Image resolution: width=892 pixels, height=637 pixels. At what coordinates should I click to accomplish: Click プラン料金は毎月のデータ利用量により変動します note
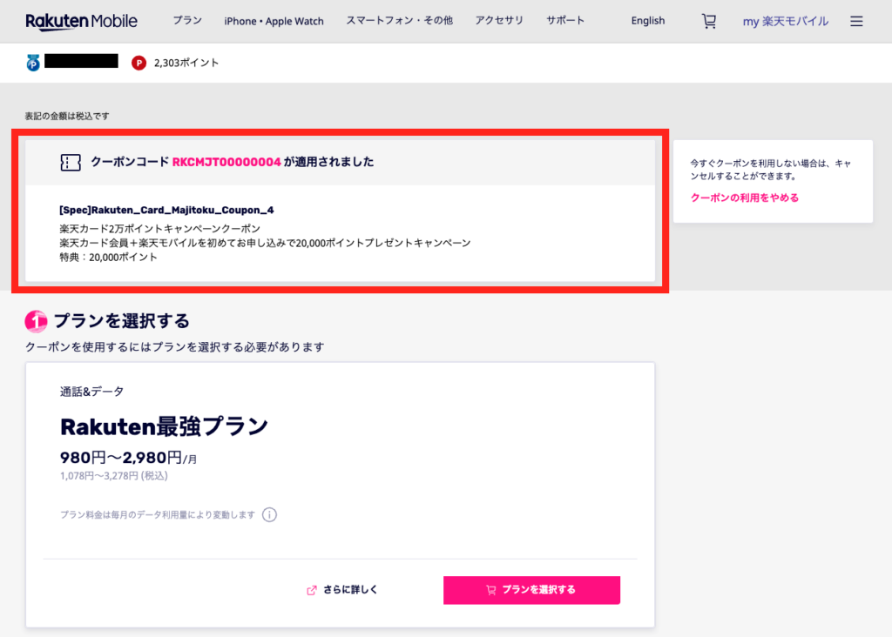[158, 515]
